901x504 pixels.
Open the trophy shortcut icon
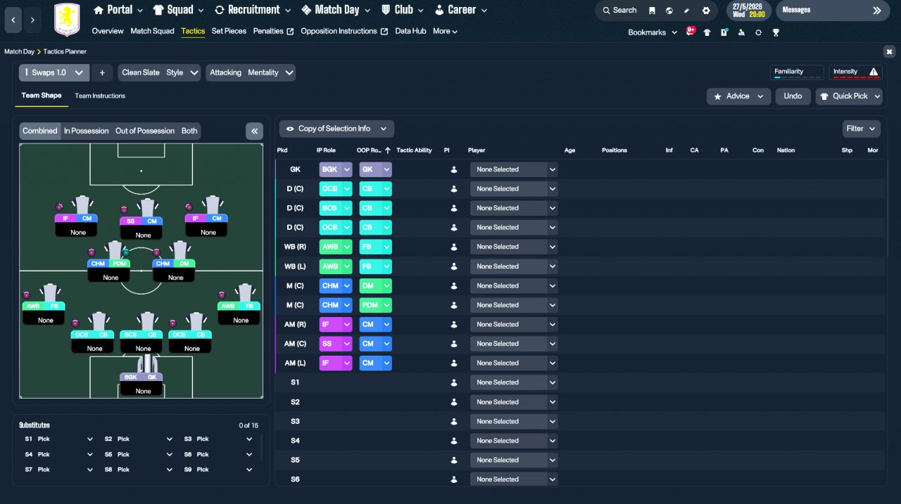(x=776, y=32)
